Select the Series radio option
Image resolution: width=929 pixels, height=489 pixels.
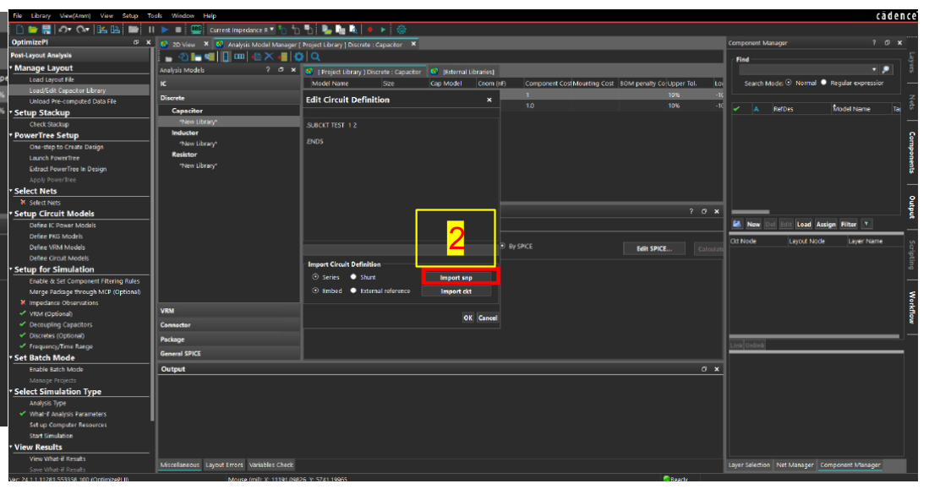pos(316,277)
